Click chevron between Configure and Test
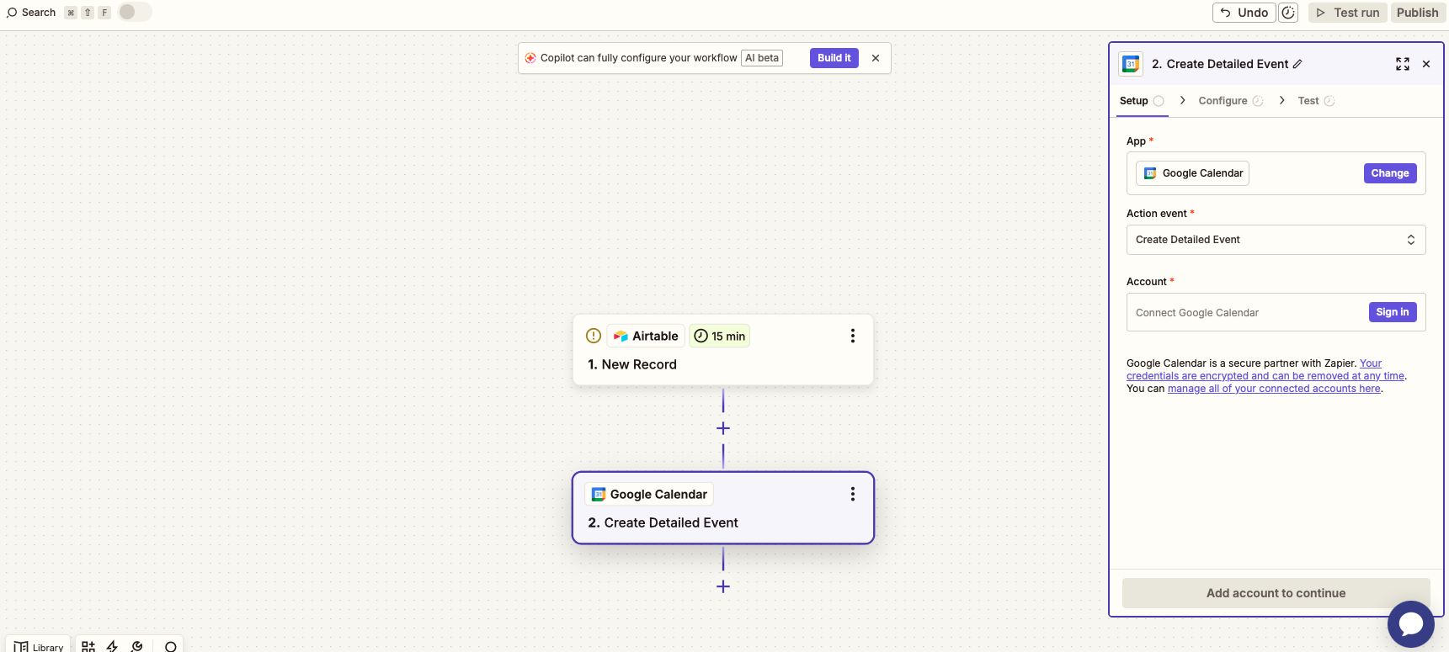Viewport: 1449px width, 652px height. click(x=1281, y=100)
